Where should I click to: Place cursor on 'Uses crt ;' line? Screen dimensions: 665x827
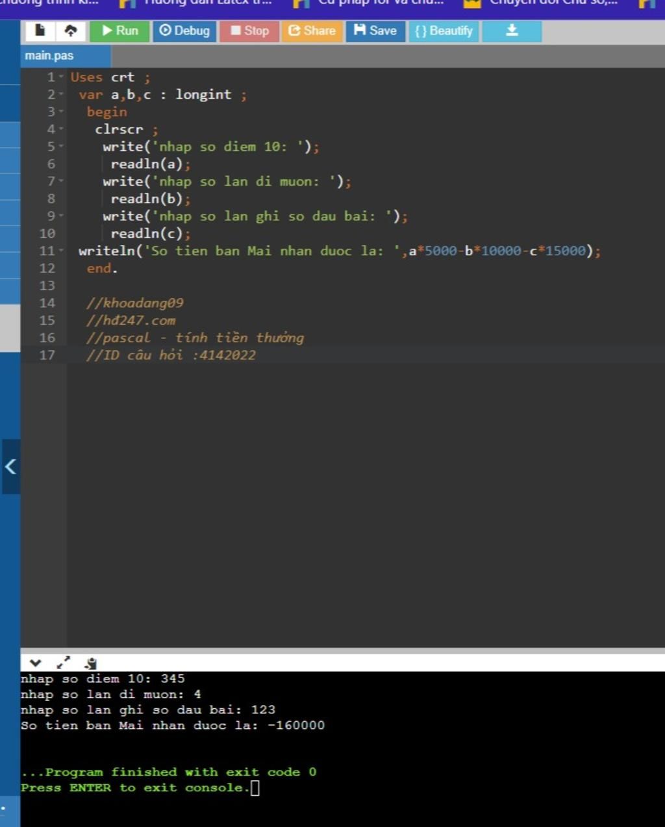(x=110, y=77)
